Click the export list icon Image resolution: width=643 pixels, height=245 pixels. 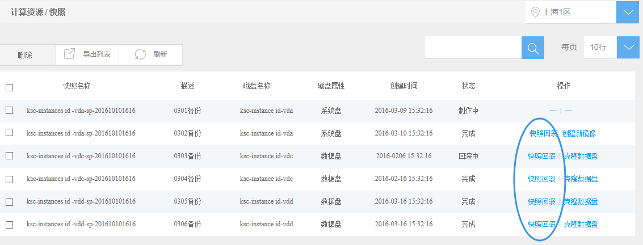tap(69, 54)
